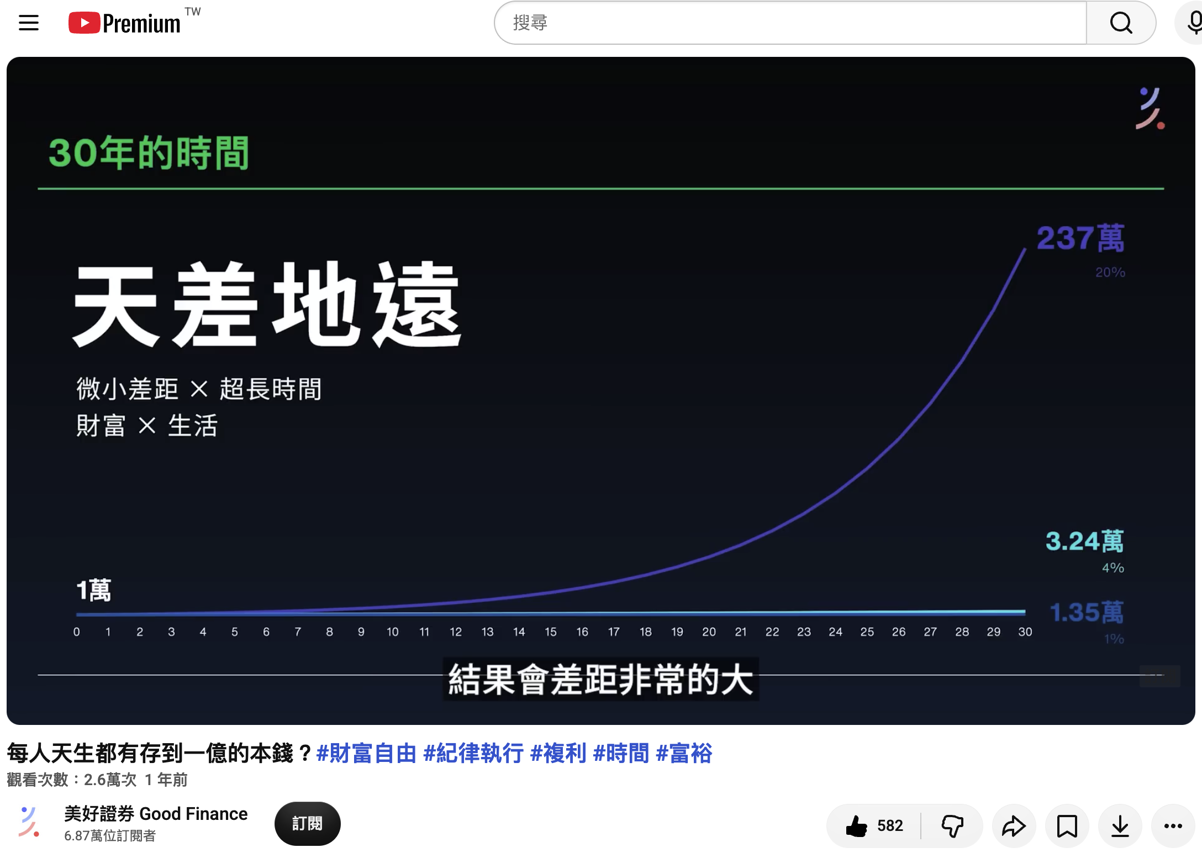This screenshot has height=858, width=1202.
Task: Open the channel avatar beside channel name
Action: pos(29,822)
